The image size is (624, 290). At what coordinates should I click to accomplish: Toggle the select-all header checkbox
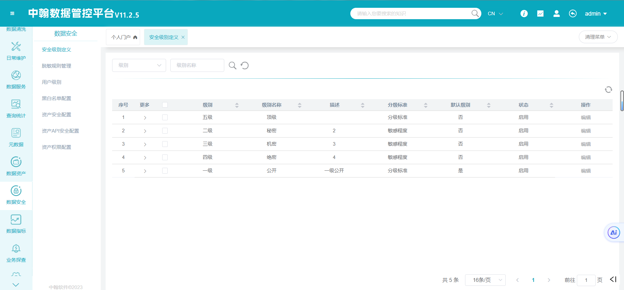165,105
